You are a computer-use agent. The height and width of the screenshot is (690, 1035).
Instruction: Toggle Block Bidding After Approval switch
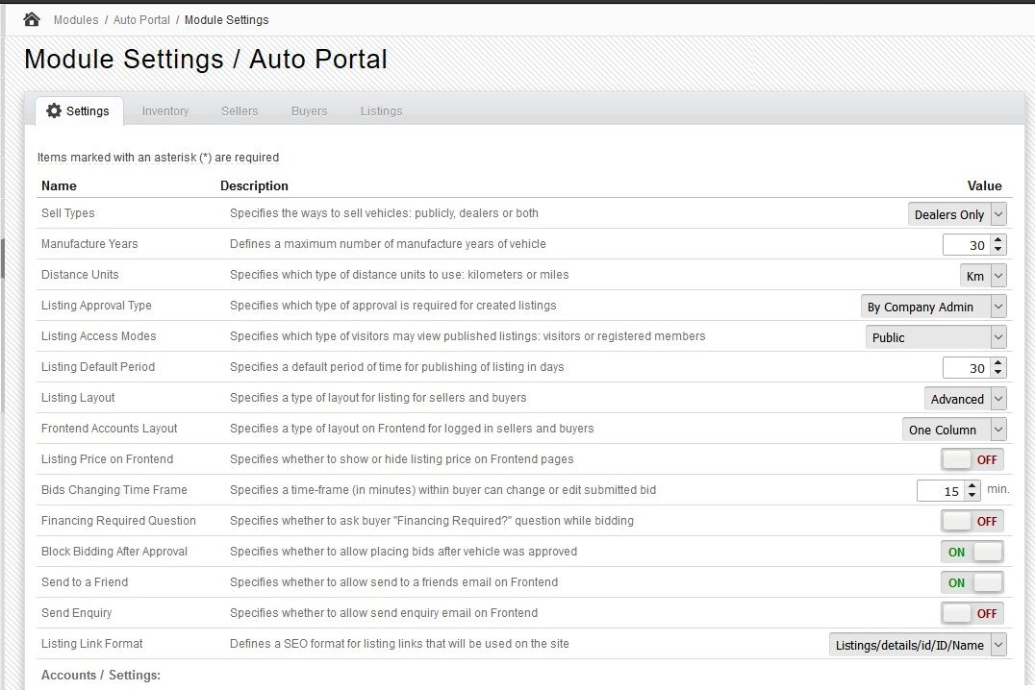(972, 553)
